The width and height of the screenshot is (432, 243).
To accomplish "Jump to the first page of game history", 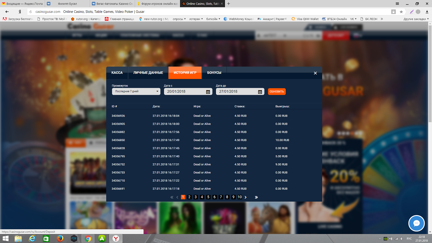I will [x=172, y=197].
